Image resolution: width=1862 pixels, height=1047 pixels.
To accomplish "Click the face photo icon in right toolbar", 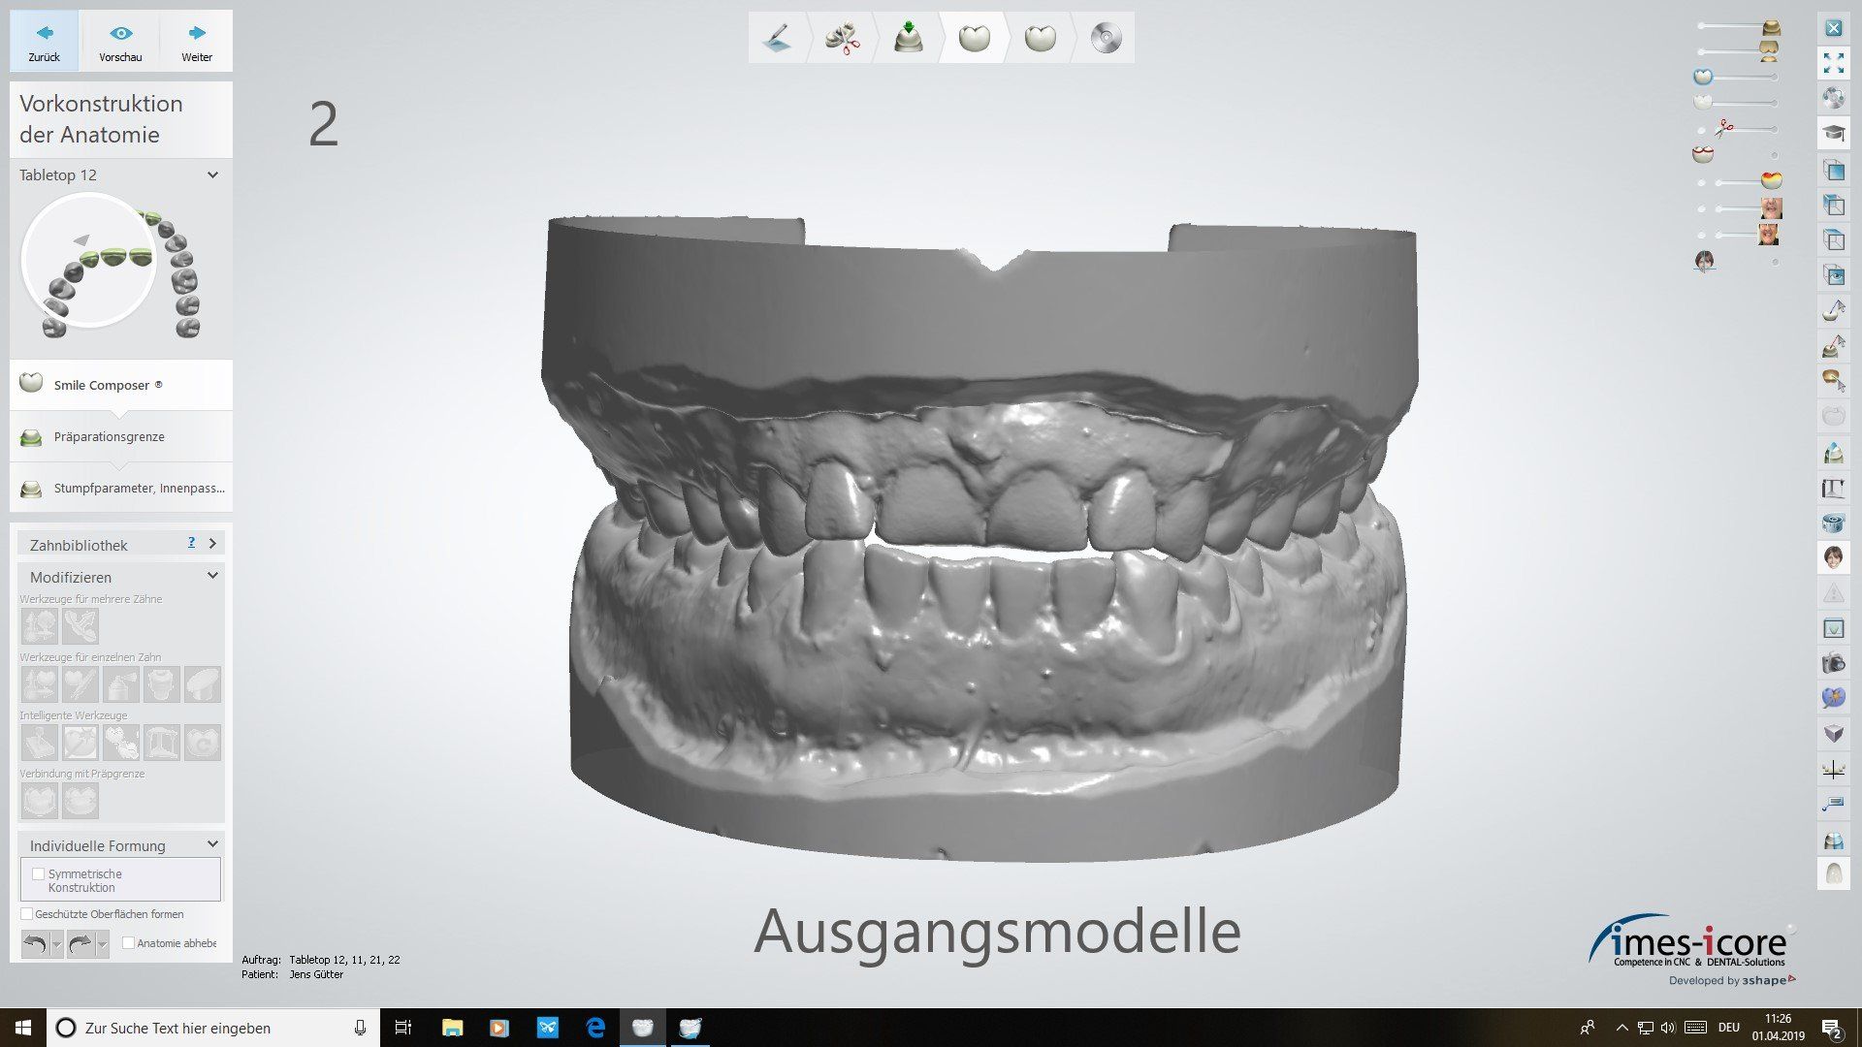I will click(x=1833, y=557).
